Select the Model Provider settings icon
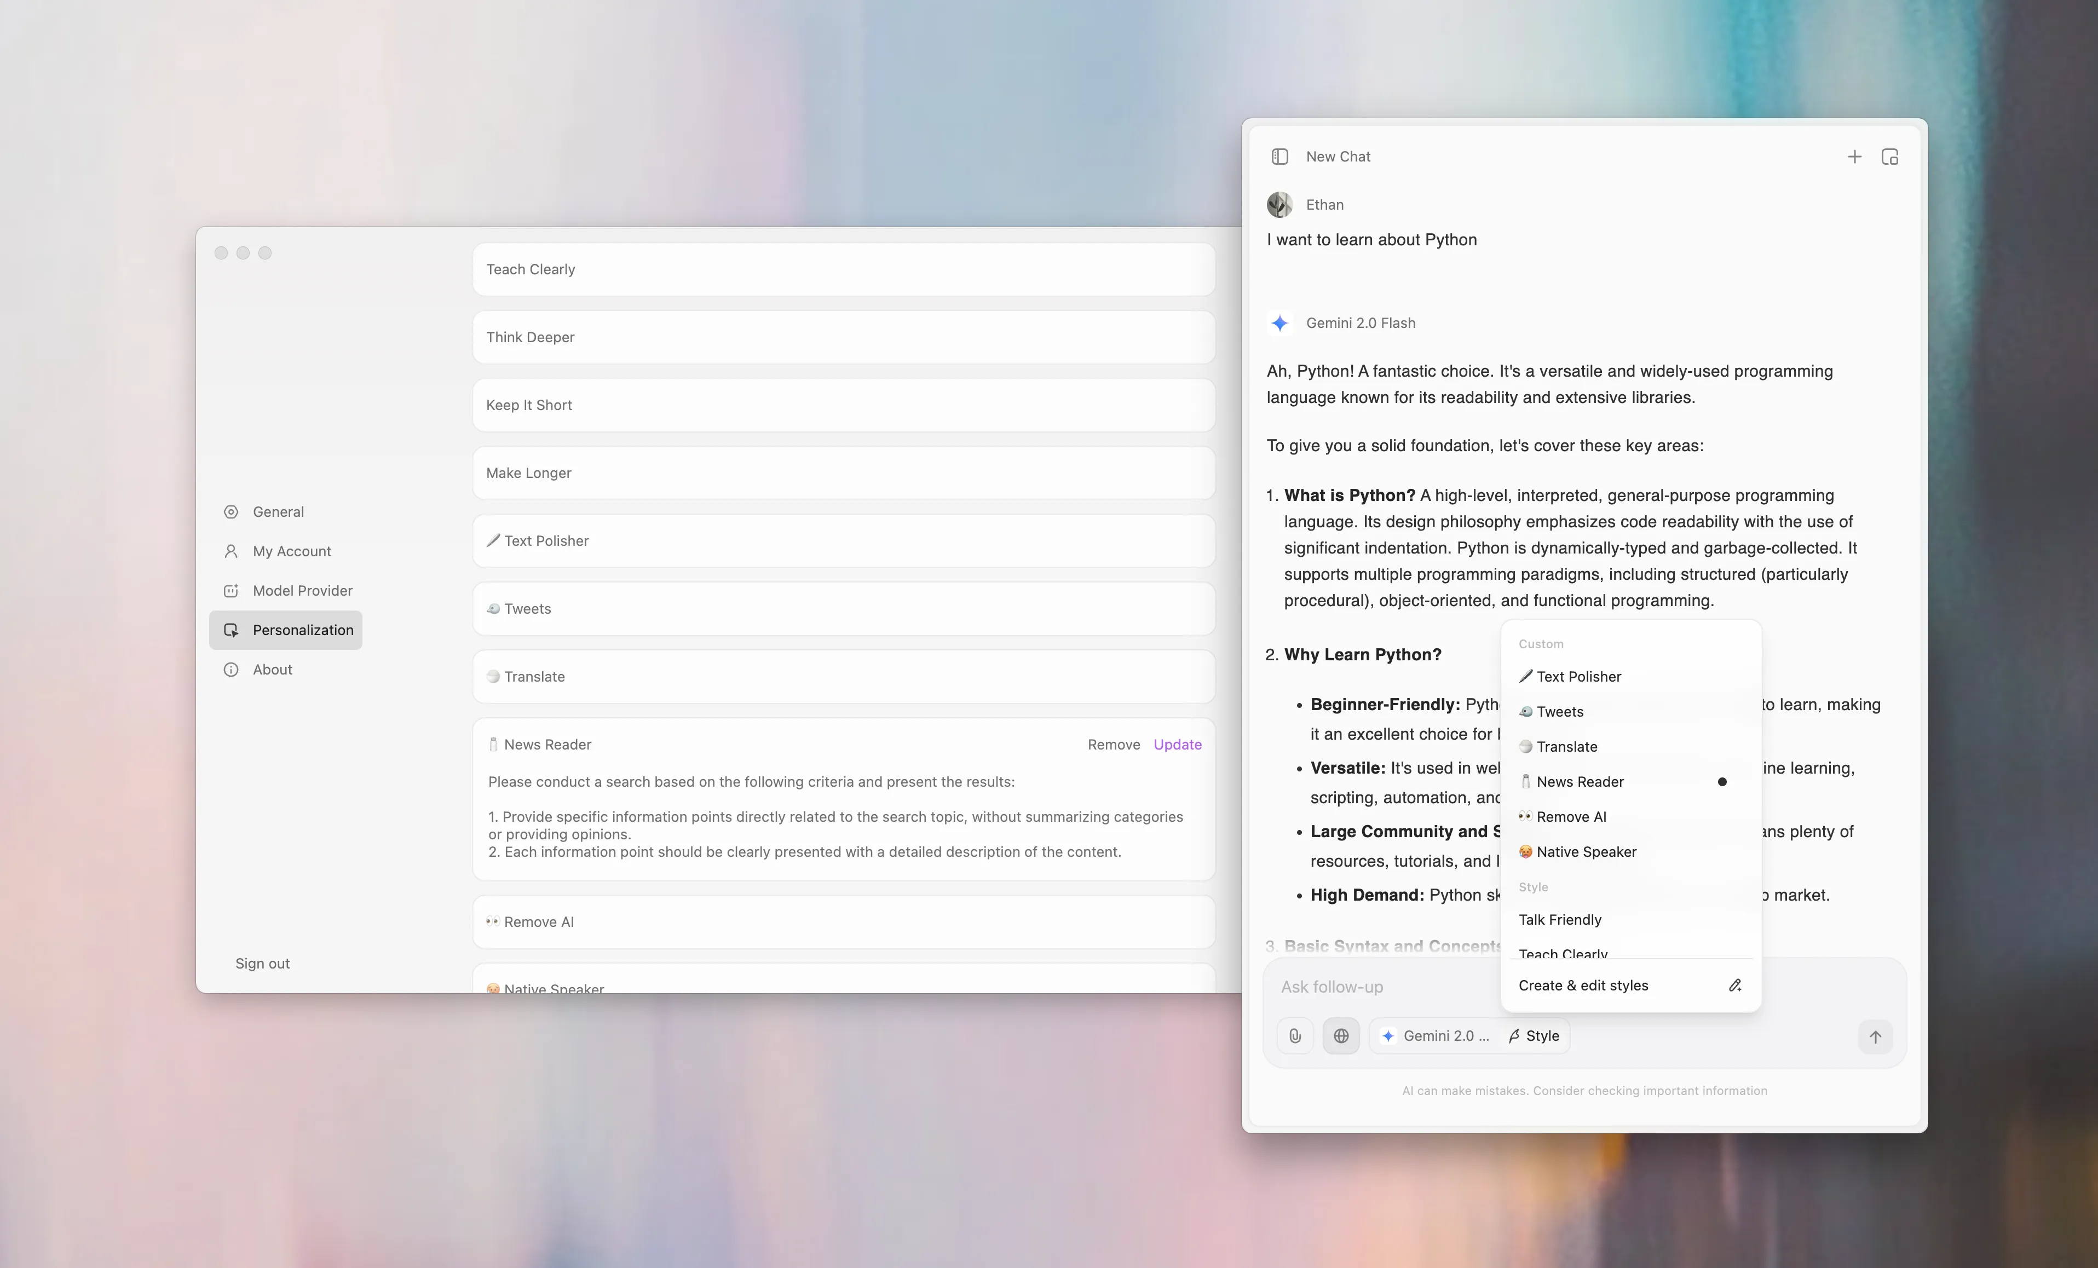This screenshot has width=2098, height=1268. coord(232,590)
